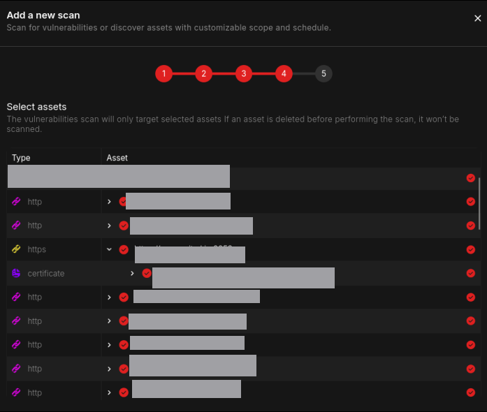Expand the certificate asset row

tap(133, 273)
